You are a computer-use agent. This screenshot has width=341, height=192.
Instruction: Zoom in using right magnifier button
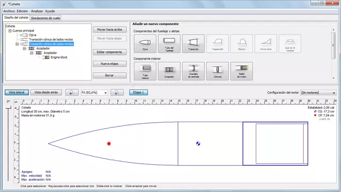(117, 92)
